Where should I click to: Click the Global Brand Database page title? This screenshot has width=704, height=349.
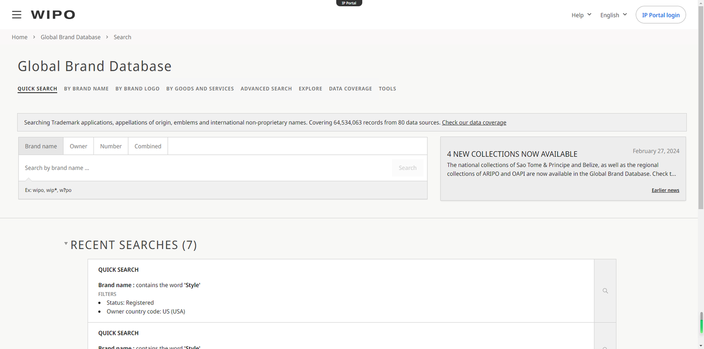94,66
